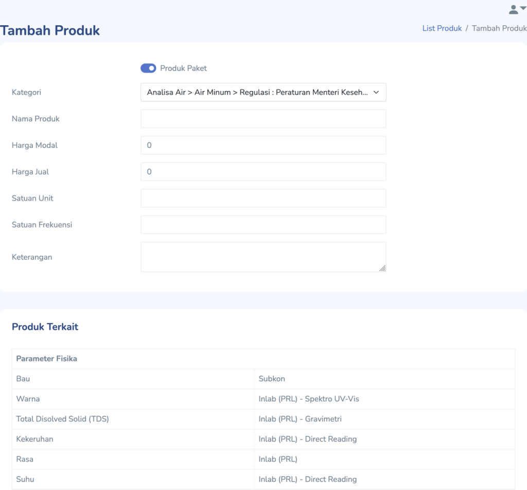Image resolution: width=527 pixels, height=490 pixels.
Task: Focus the Harga Modal field
Action: (263, 145)
